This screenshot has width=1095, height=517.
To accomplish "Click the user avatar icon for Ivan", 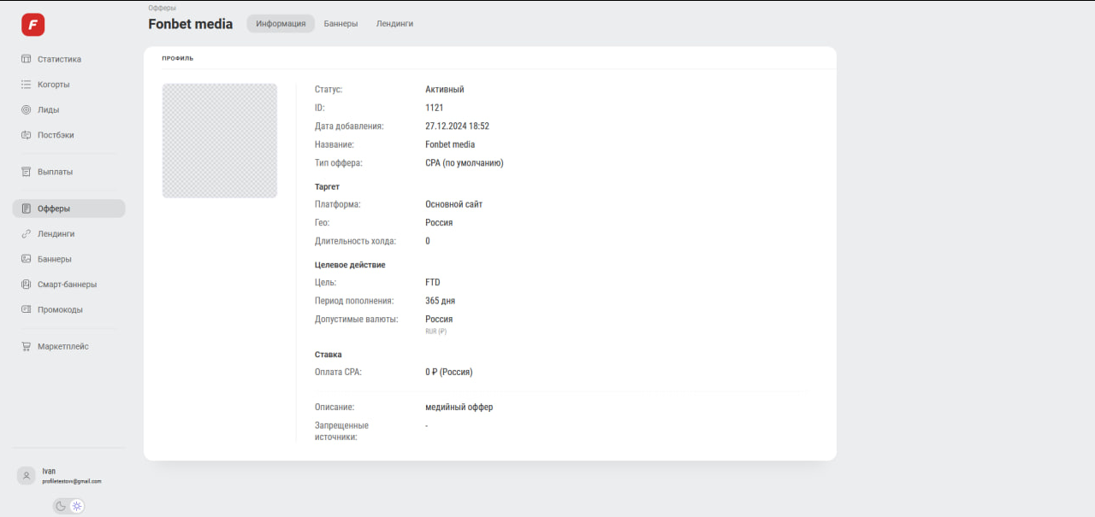I will click(x=27, y=476).
